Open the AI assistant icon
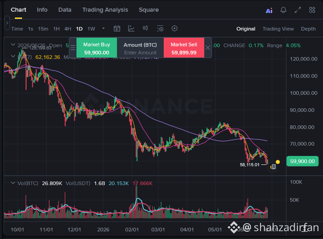The image size is (323, 239). 269,10
